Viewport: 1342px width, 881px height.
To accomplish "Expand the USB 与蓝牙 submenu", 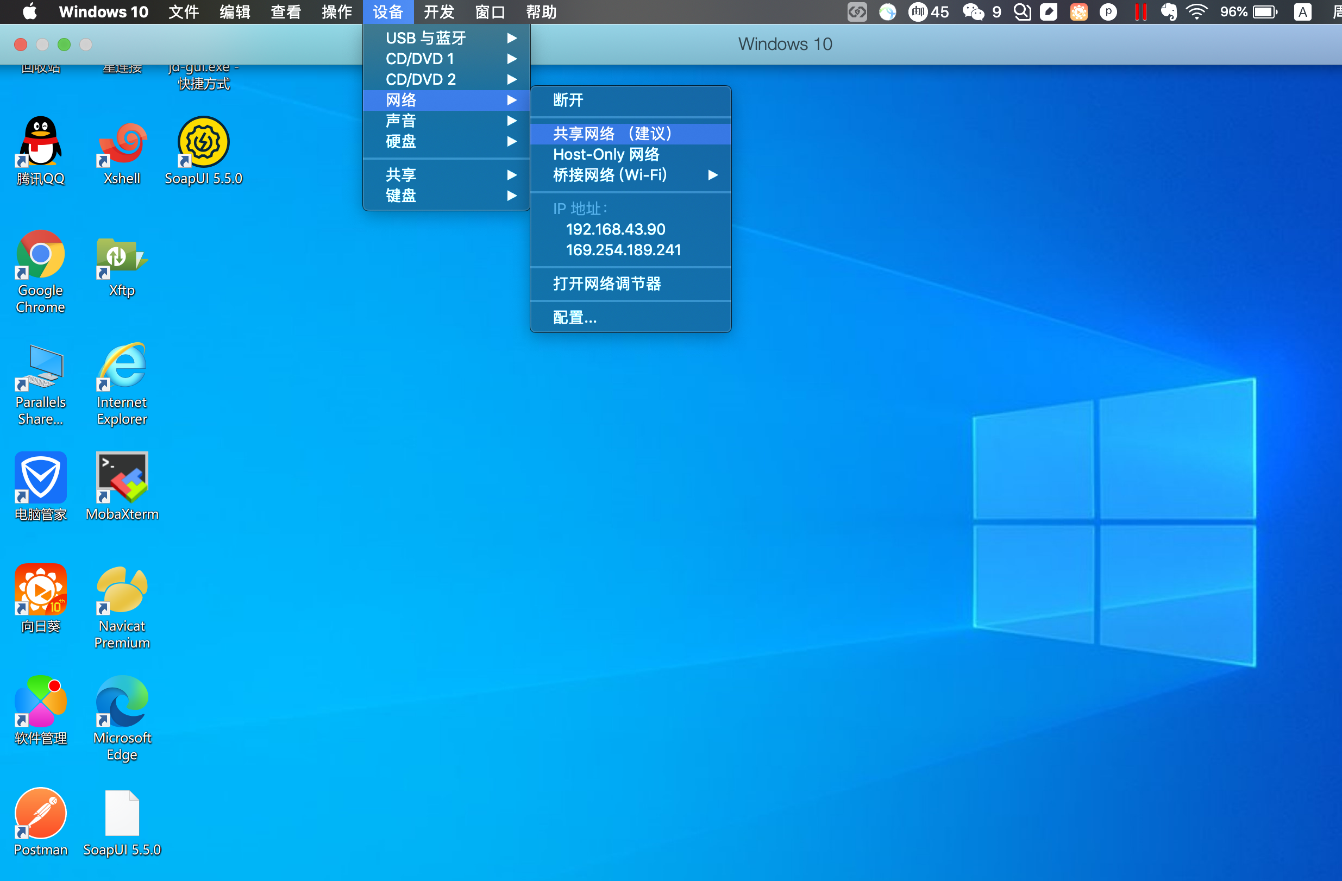I will (x=446, y=38).
